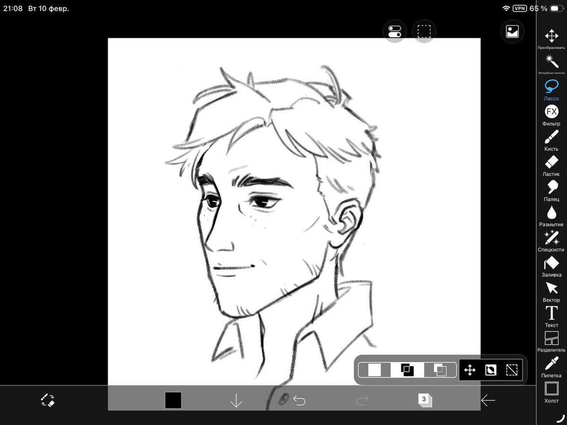567x425 pixels.
Task: Click the down arrow in bottom bar
Action: pos(236,400)
